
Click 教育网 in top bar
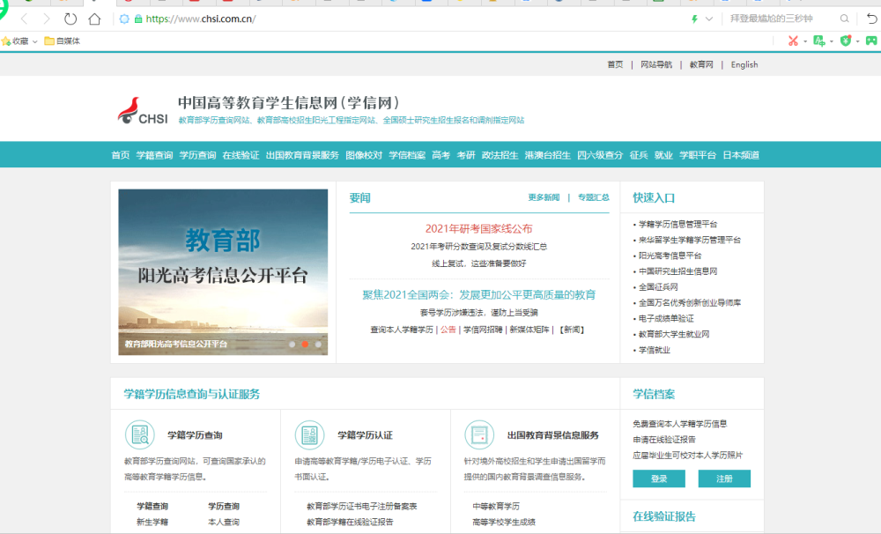pyautogui.click(x=701, y=64)
